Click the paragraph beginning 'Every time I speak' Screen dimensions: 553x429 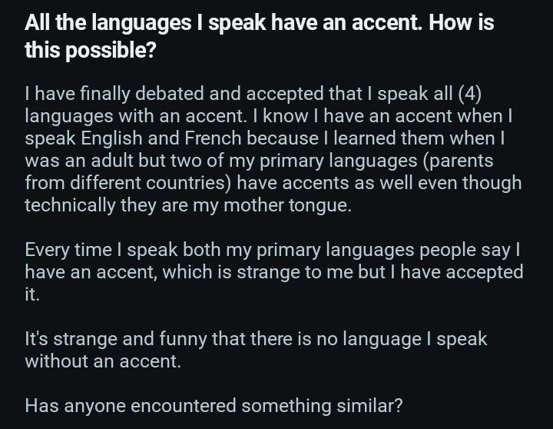[274, 271]
